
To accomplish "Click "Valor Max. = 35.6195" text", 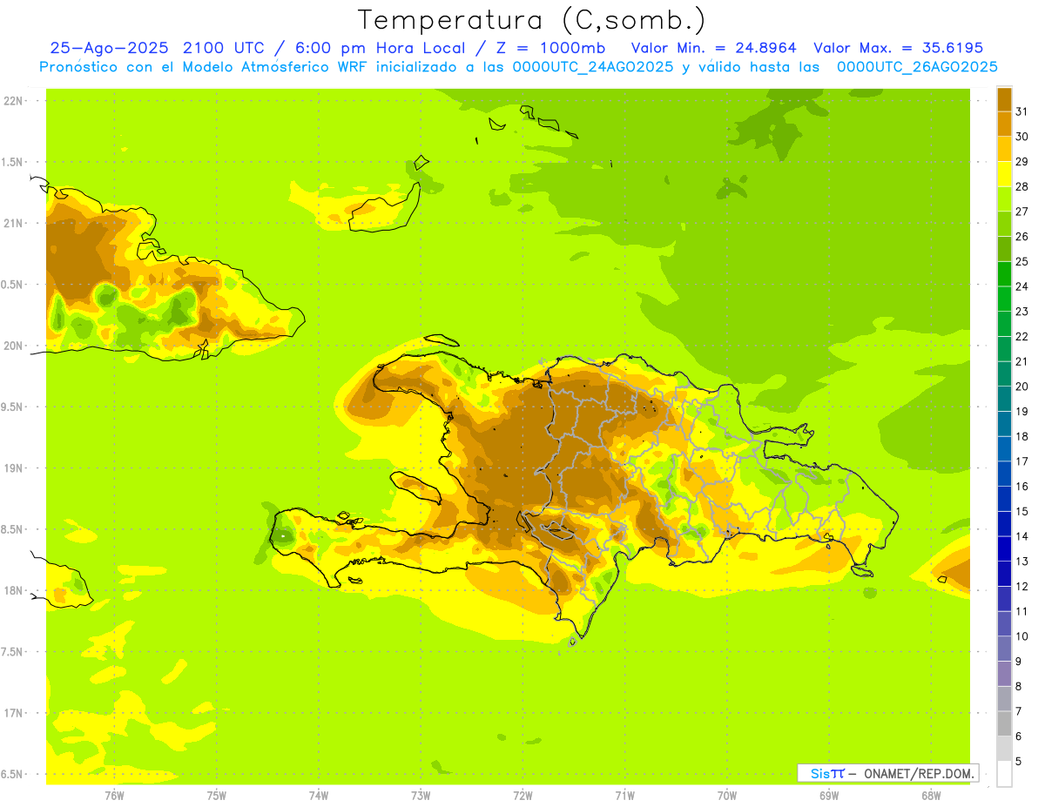I will (898, 48).
